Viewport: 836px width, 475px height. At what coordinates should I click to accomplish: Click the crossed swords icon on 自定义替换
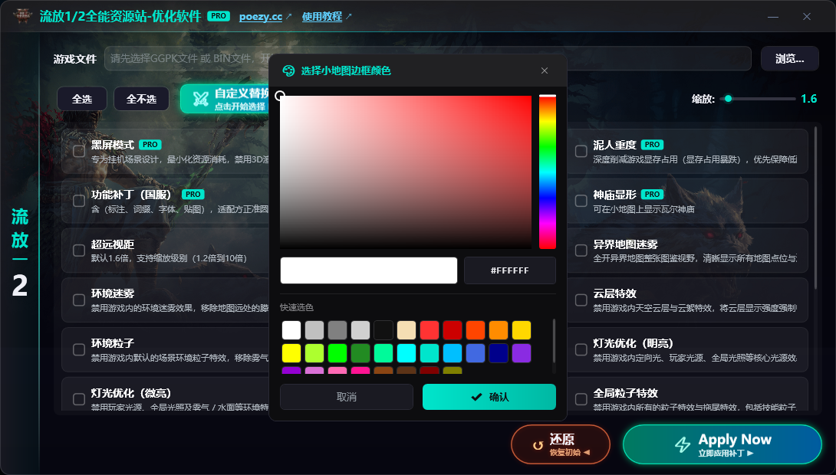click(x=200, y=99)
